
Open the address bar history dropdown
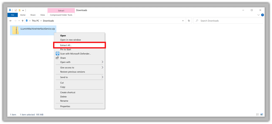pos(183,21)
